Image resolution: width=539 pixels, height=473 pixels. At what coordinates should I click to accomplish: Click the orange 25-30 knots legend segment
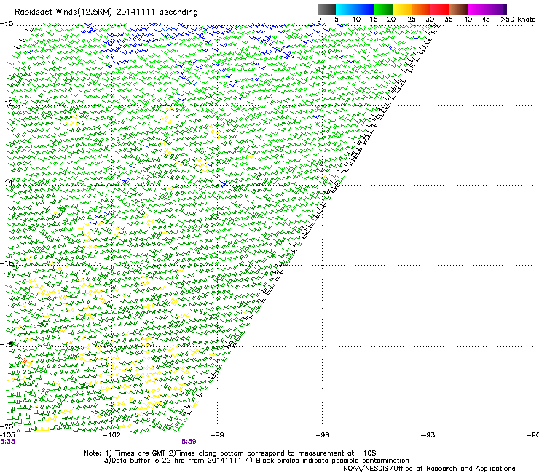point(421,9)
